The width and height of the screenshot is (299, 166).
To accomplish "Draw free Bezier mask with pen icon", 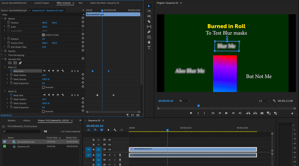I will point(20,63).
